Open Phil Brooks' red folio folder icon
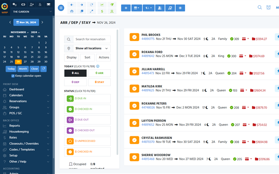The height and width of the screenshot is (174, 279). [x=254, y=39]
